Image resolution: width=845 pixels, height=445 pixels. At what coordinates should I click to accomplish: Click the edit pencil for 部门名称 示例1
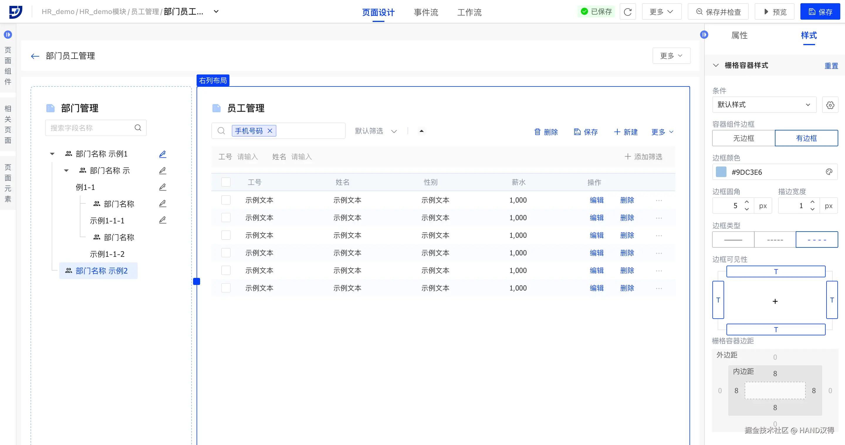click(x=162, y=154)
